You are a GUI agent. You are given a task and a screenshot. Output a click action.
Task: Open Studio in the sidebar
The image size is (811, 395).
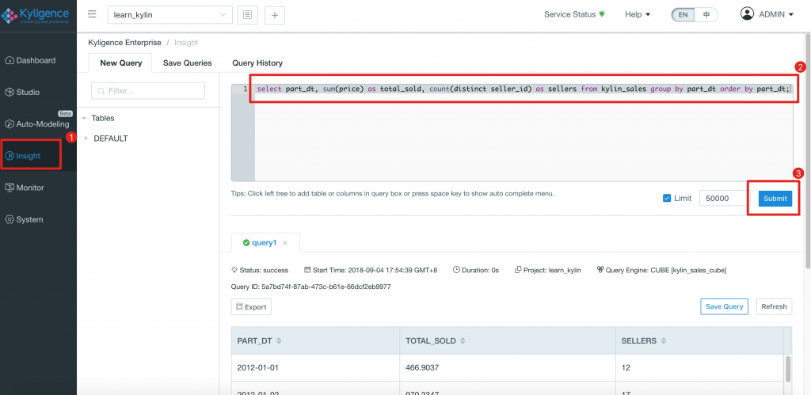tap(22, 93)
